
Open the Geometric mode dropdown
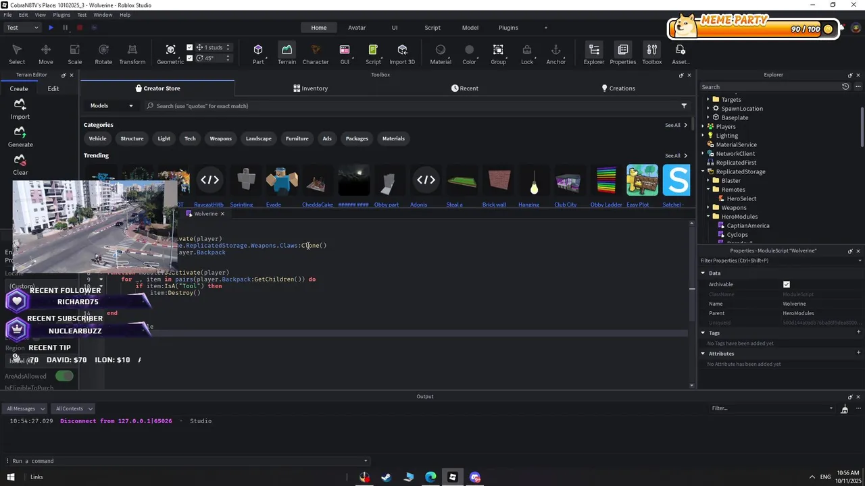click(x=170, y=54)
